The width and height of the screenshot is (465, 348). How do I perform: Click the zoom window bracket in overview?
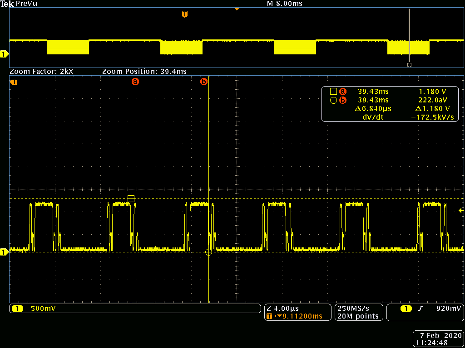pyautogui.click(x=409, y=64)
